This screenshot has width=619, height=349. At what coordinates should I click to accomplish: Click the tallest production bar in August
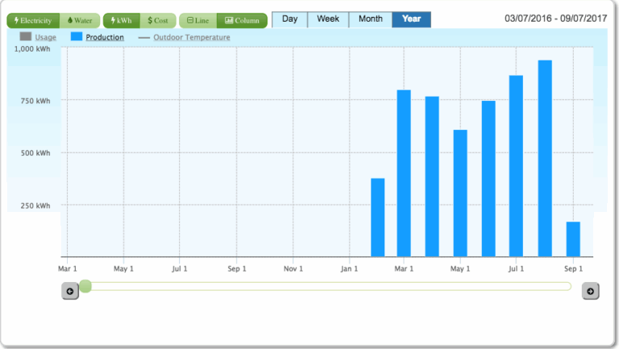[x=545, y=159]
